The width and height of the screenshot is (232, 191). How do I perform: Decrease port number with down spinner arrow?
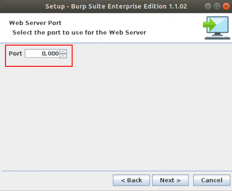click(63, 56)
